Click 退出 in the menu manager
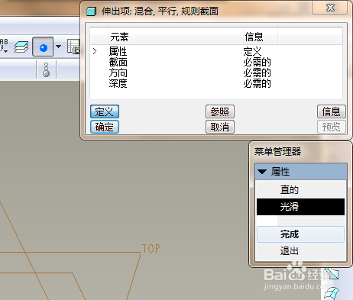 pos(301,251)
